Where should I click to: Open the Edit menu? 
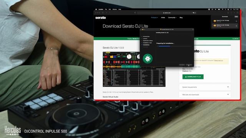pos(110,9)
